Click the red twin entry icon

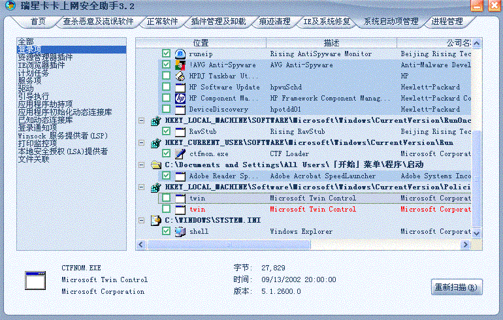(180, 210)
